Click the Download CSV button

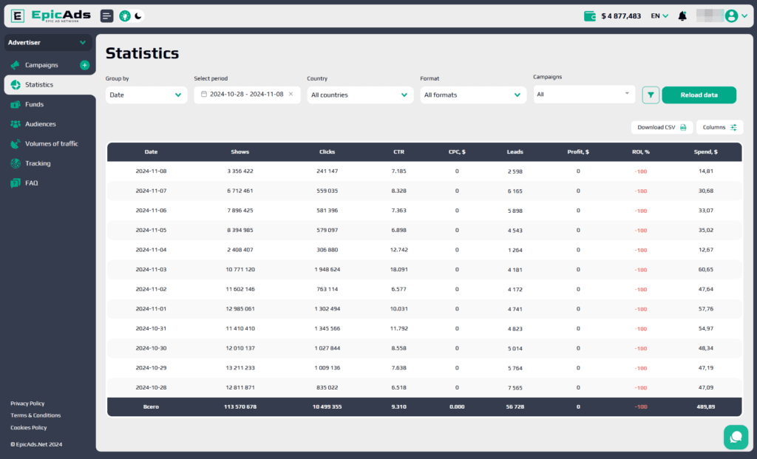pos(662,127)
